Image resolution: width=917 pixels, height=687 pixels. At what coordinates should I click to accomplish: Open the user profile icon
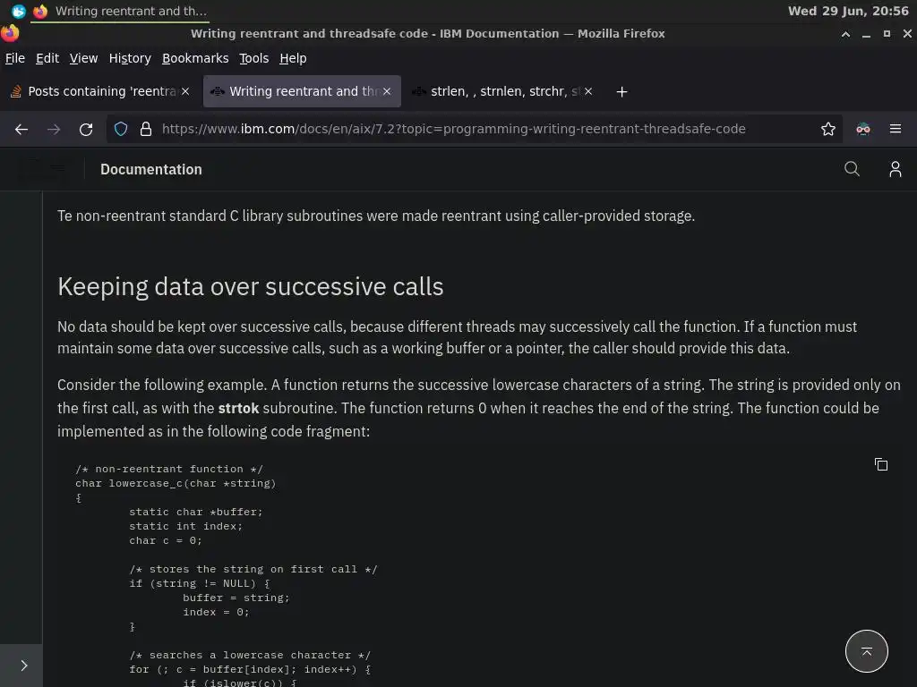895,169
